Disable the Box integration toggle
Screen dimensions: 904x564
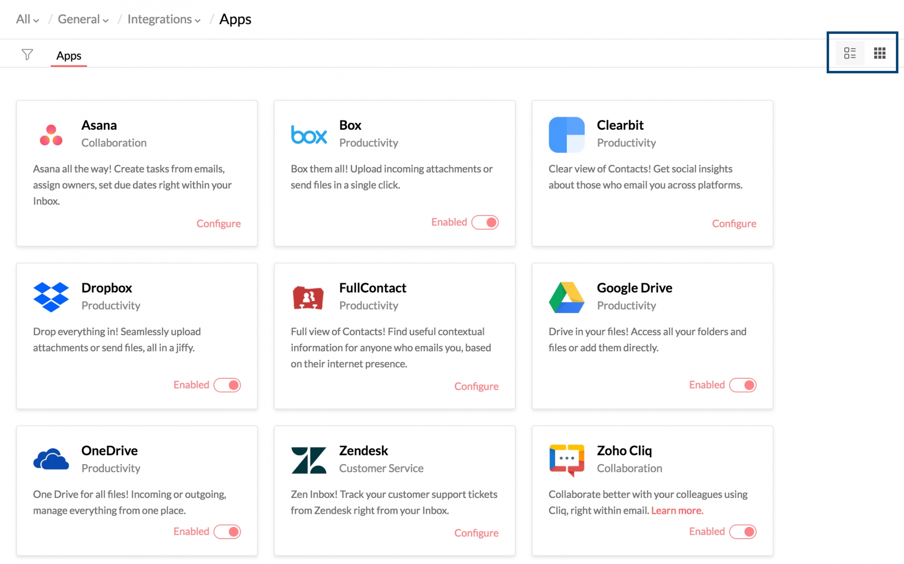tap(485, 222)
